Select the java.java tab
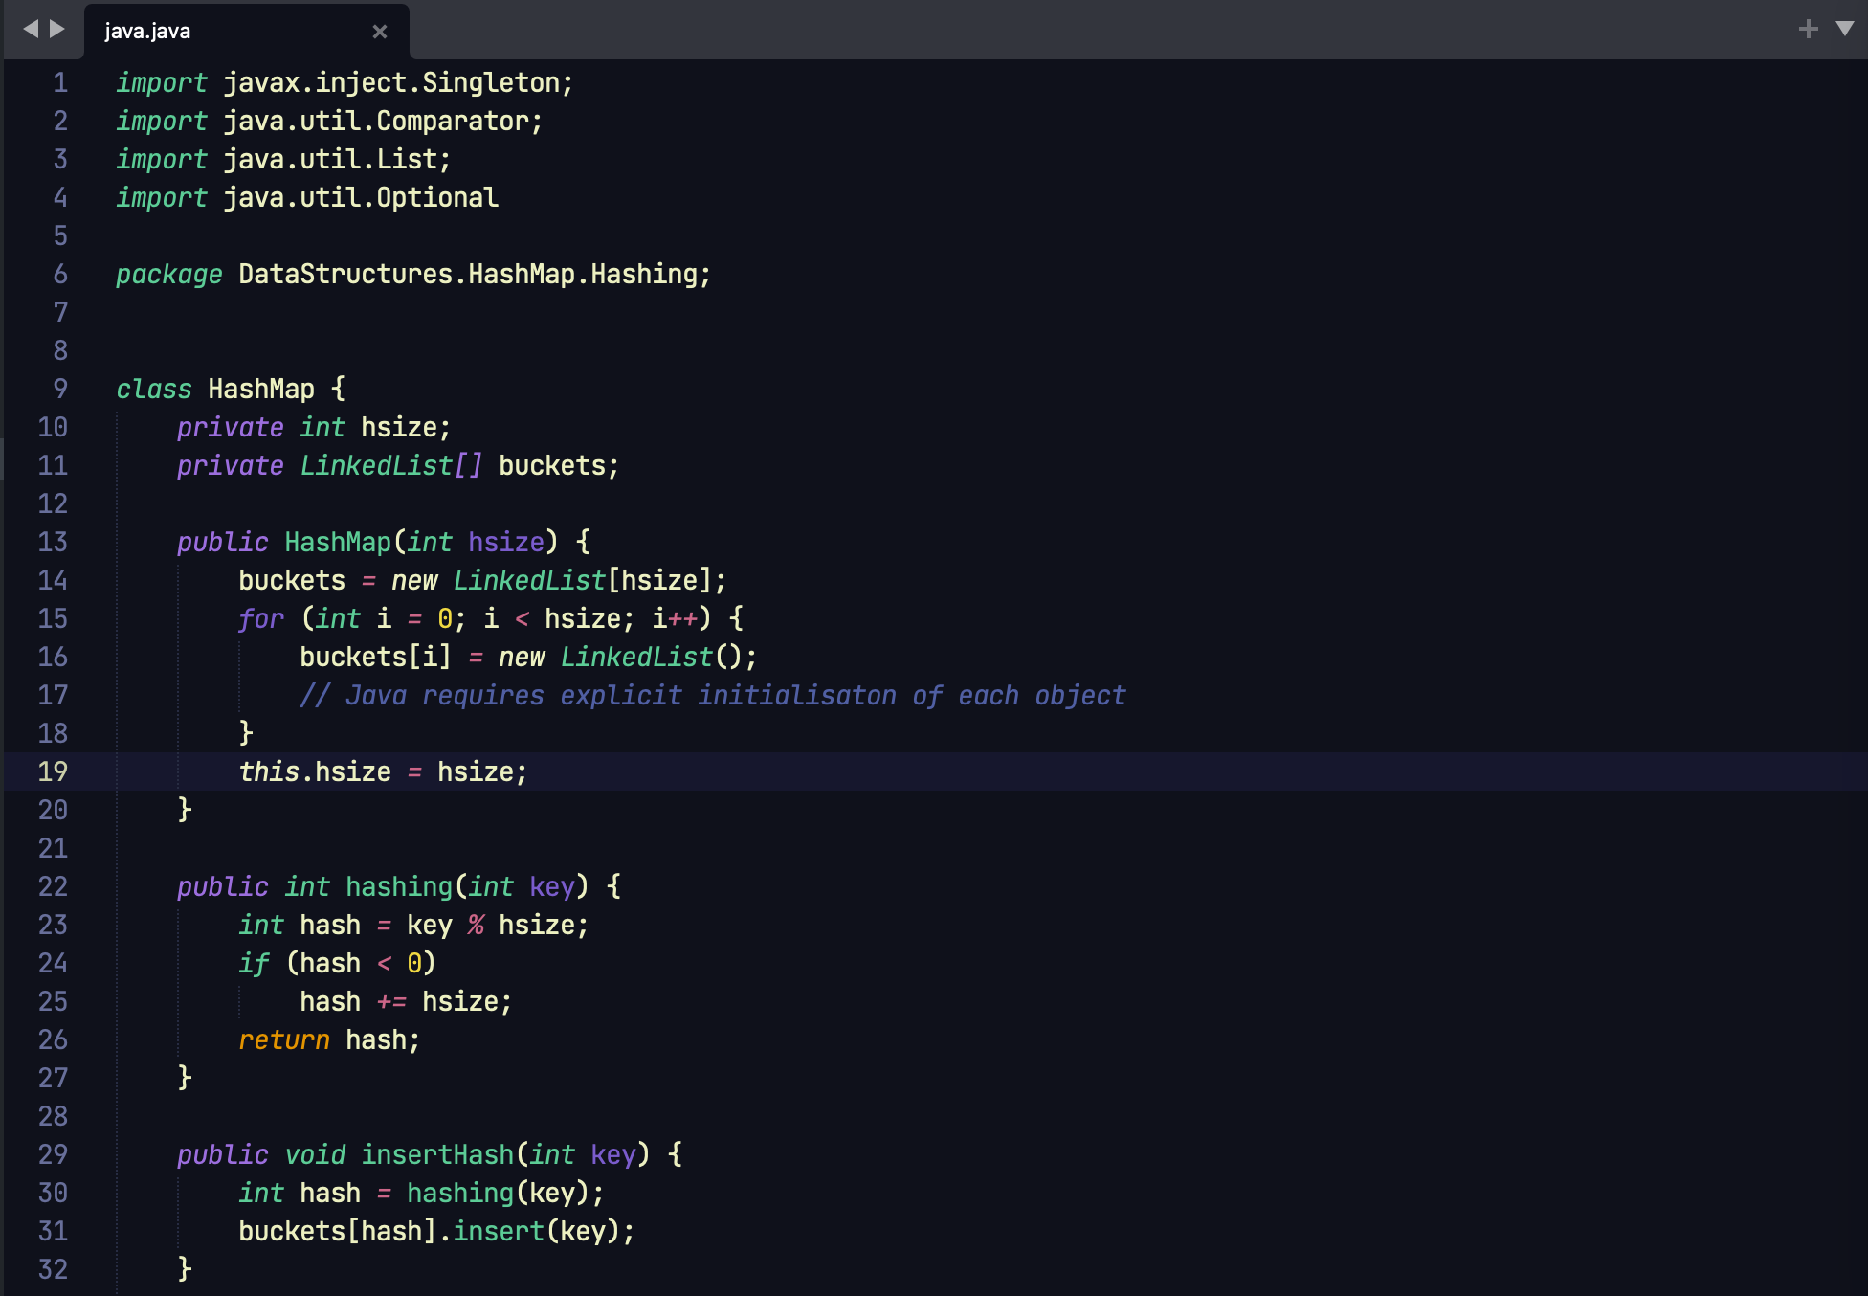 tap(148, 32)
